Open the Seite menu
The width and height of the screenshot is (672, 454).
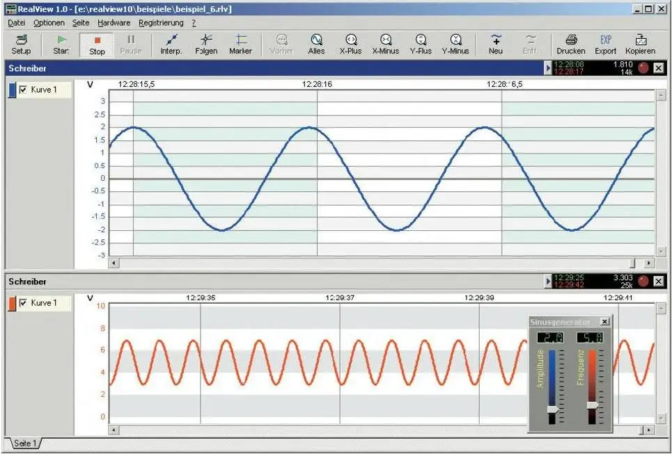[x=81, y=23]
